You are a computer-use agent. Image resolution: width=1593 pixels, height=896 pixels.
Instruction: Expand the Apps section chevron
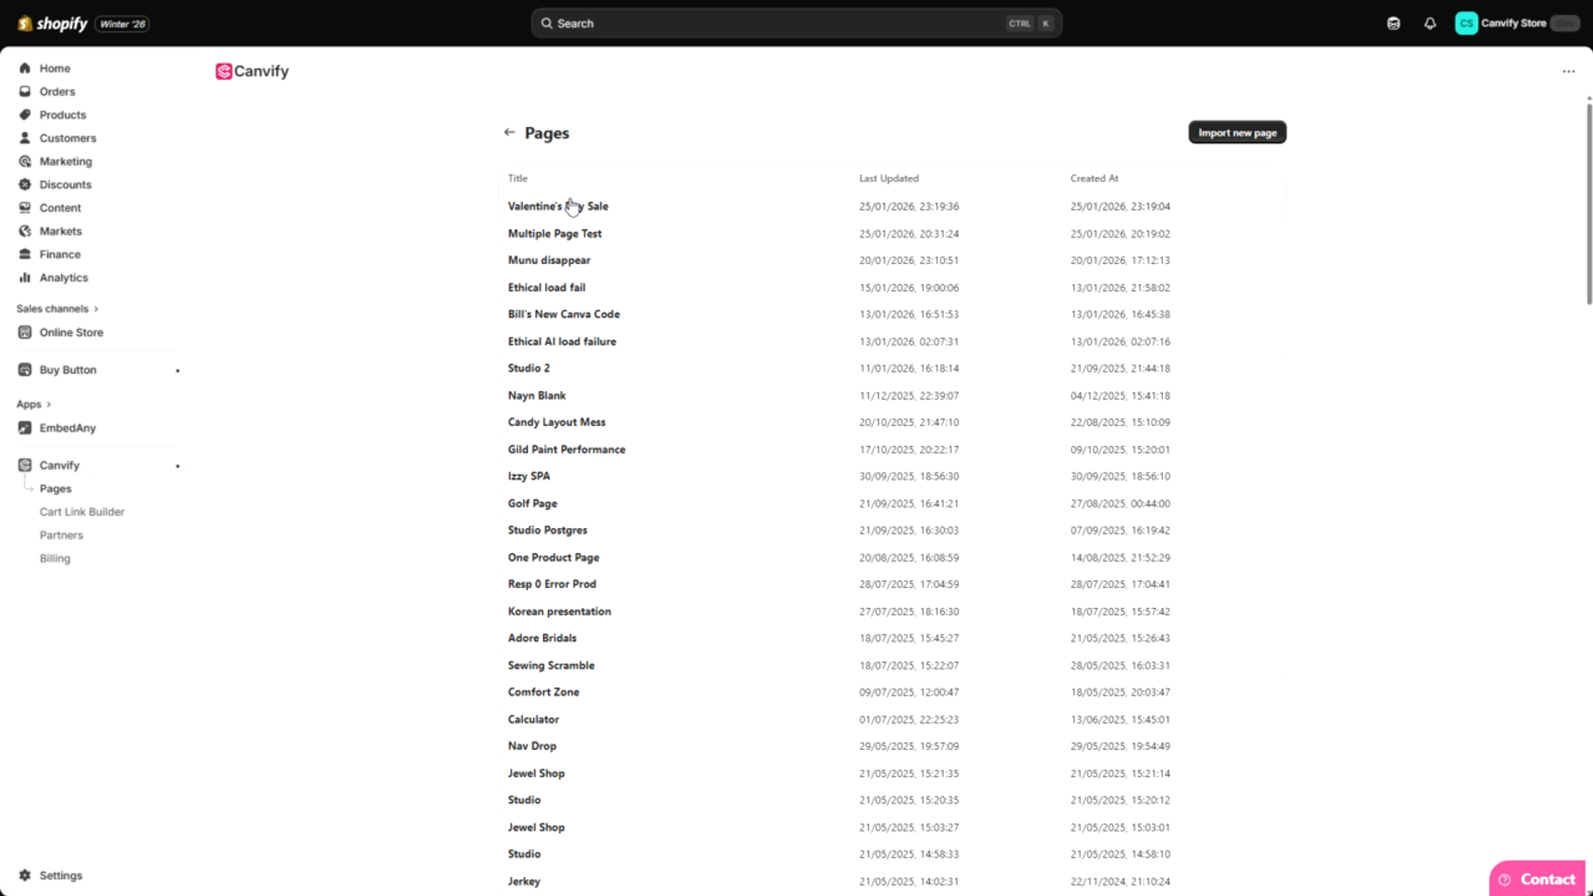tap(49, 404)
